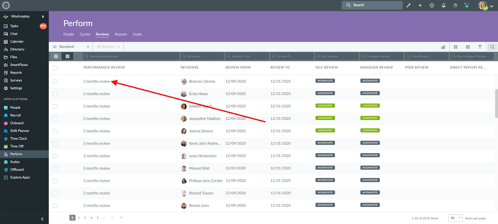Open the bar chart icon in toolbar
Screen dimensions: 498x224
pyautogui.click(x=443, y=47)
